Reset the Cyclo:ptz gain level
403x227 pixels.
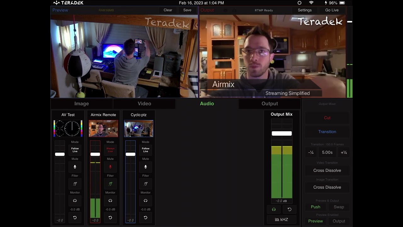(145, 218)
